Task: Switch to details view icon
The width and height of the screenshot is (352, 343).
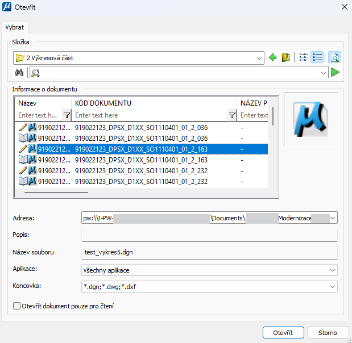Action: pos(317,57)
